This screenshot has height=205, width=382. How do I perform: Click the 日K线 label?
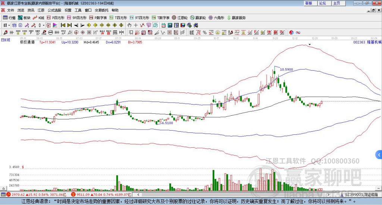coord(6,40)
